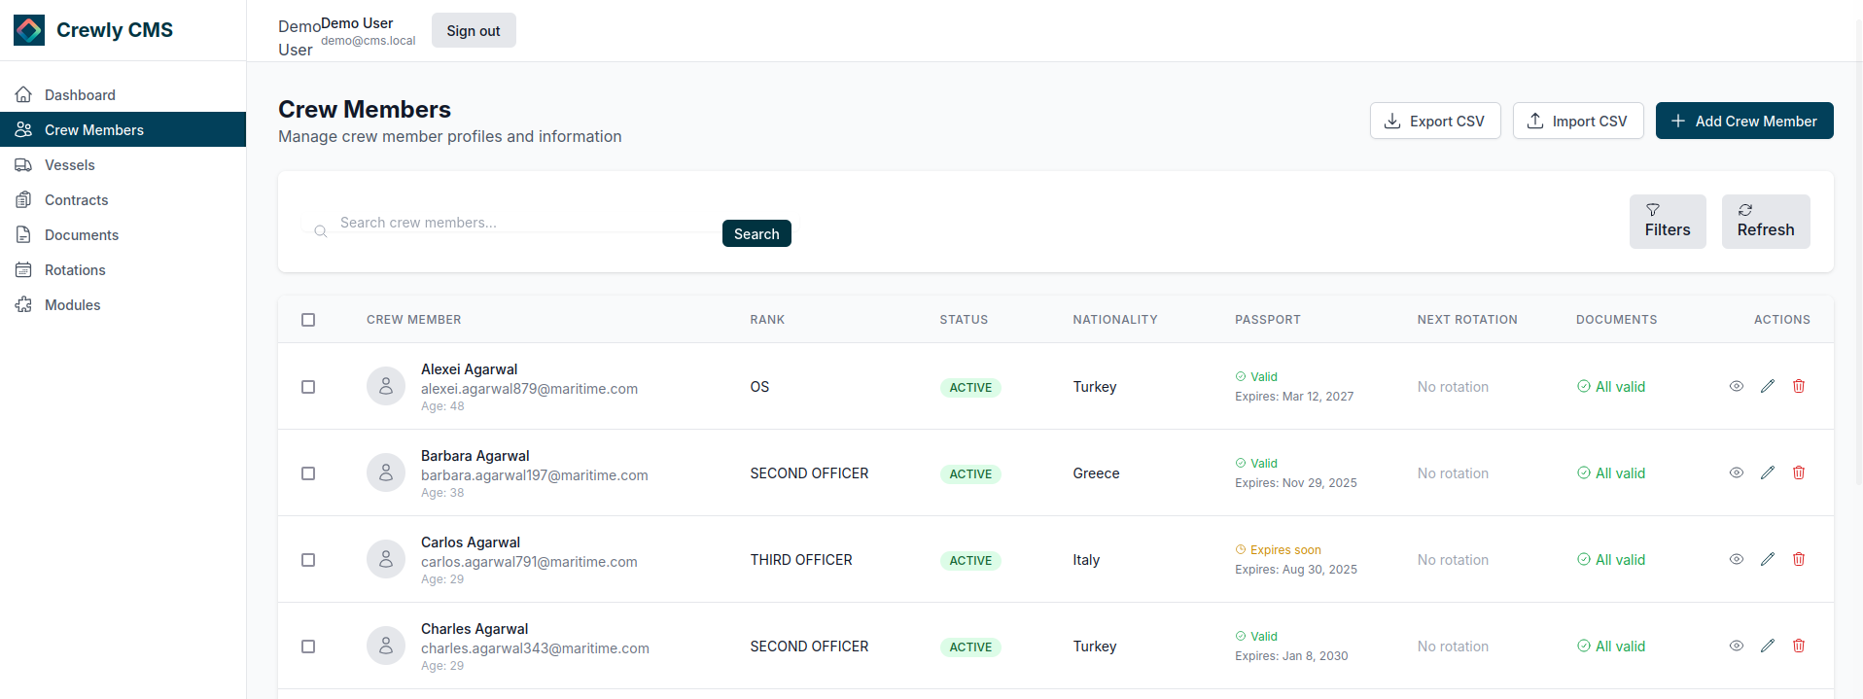The image size is (1863, 699).
Task: Click the Alexei Agarwal name
Action: pyautogui.click(x=469, y=369)
